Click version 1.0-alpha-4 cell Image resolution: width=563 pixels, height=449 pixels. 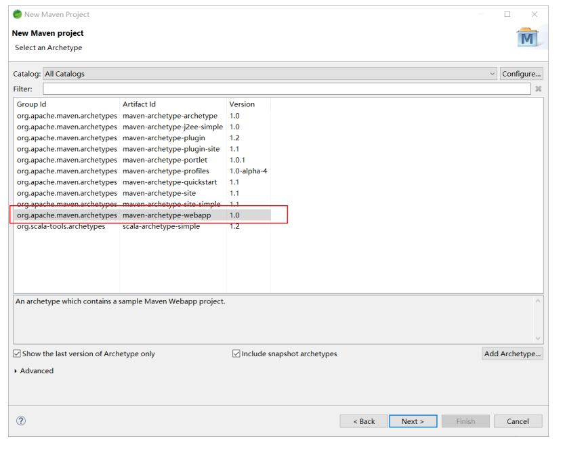[x=249, y=171]
